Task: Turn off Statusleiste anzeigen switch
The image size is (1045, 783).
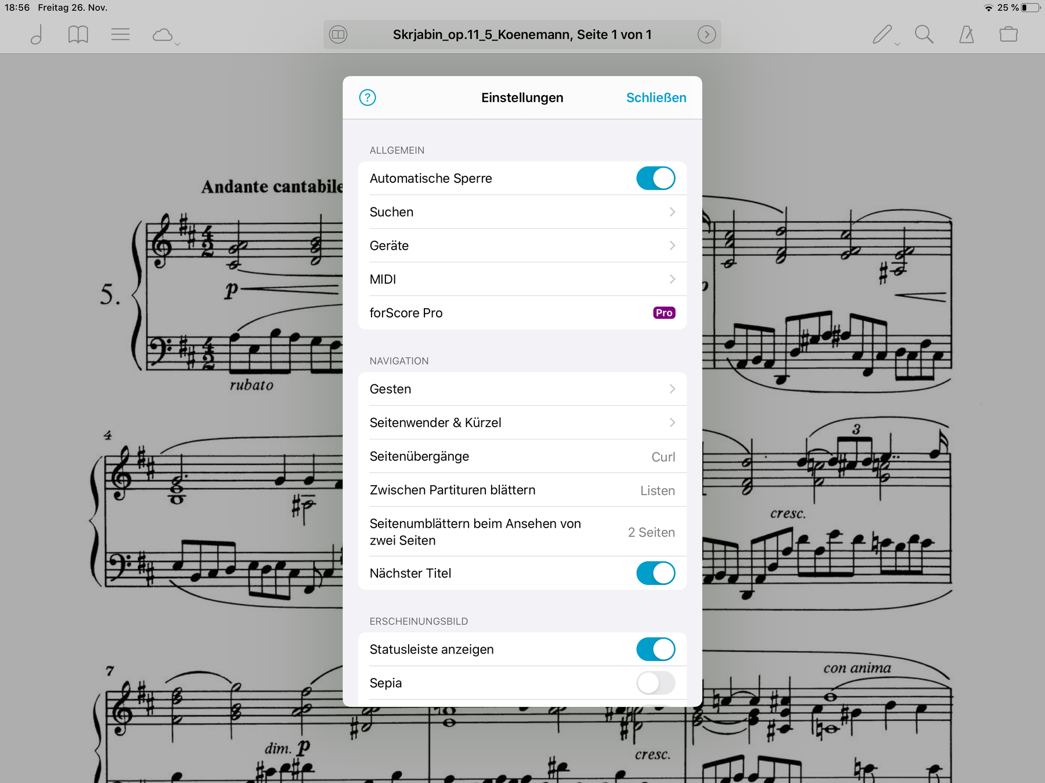Action: click(x=656, y=650)
